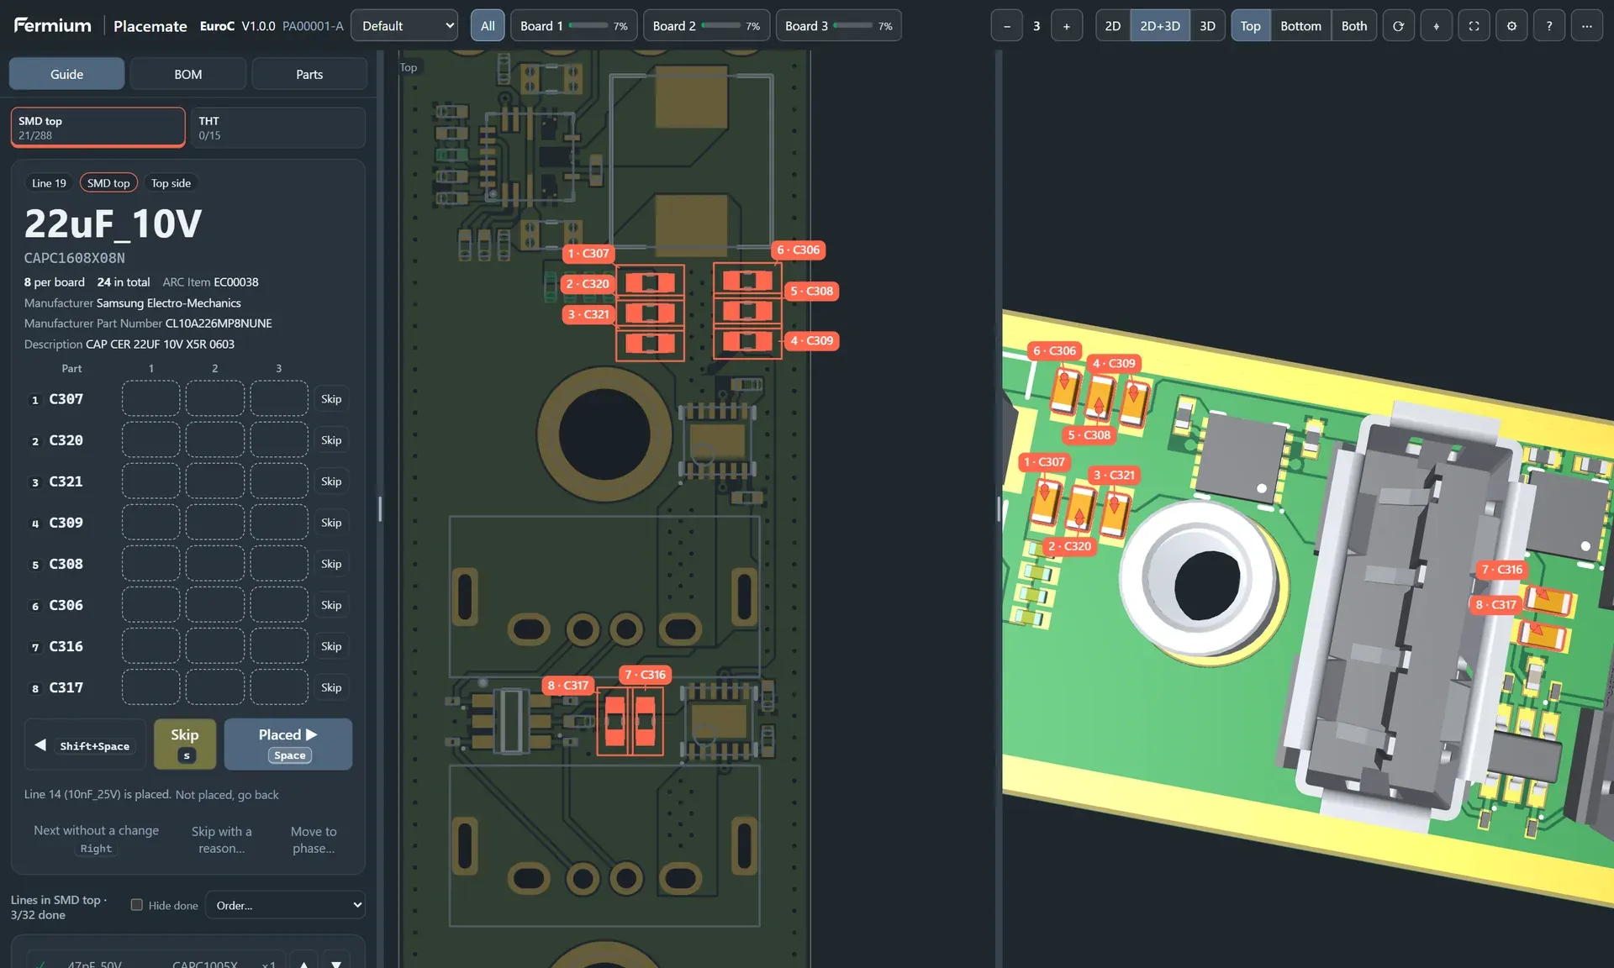Click the Placed Space button

288,744
